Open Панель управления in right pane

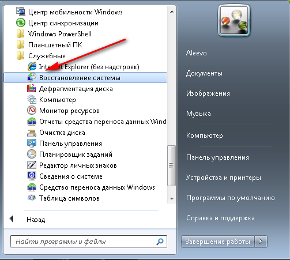pos(217,157)
